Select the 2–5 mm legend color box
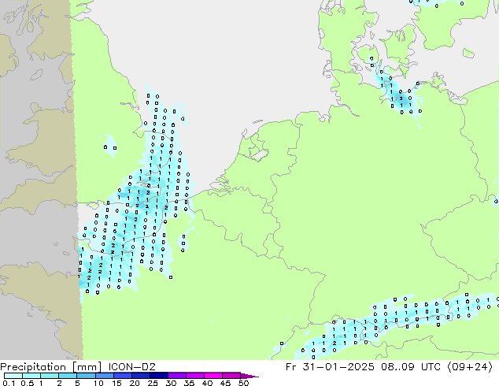Viewport: 499px width, 386px height. [68, 376]
